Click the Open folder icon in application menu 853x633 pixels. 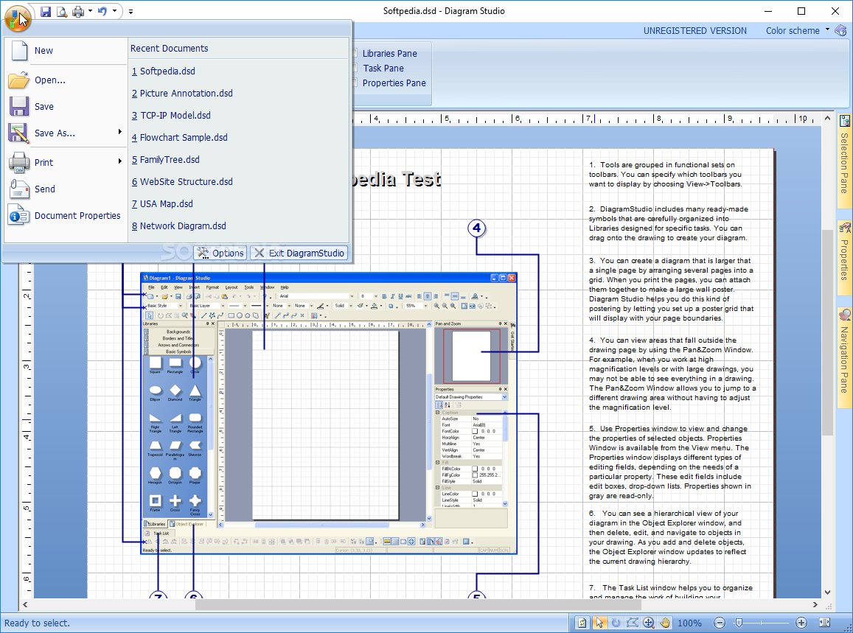point(19,80)
